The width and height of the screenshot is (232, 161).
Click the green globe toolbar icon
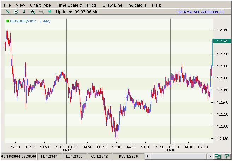(50, 12)
